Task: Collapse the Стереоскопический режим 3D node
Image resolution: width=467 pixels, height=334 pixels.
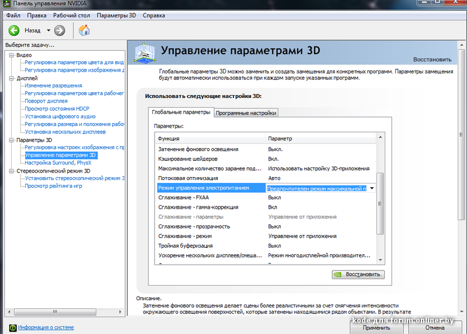Action: (11, 171)
